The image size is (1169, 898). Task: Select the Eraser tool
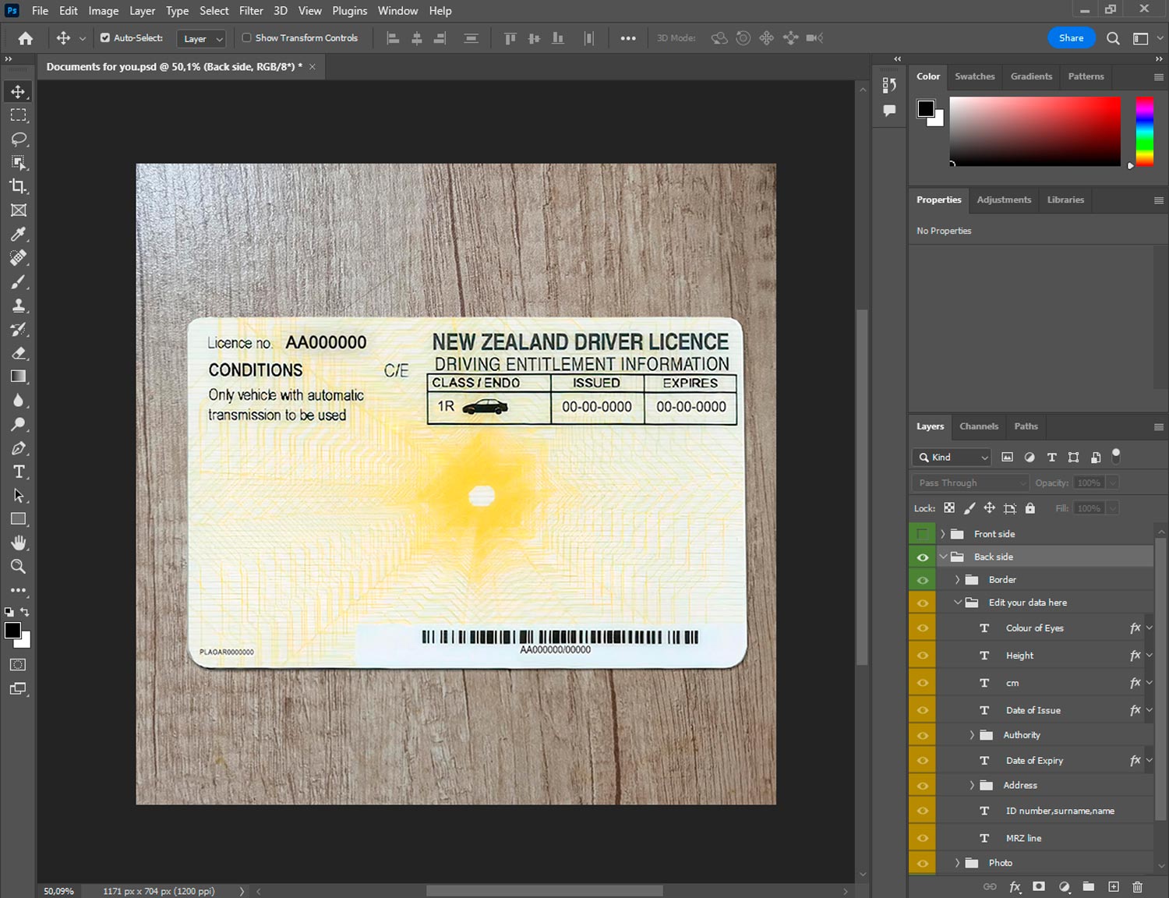(19, 353)
